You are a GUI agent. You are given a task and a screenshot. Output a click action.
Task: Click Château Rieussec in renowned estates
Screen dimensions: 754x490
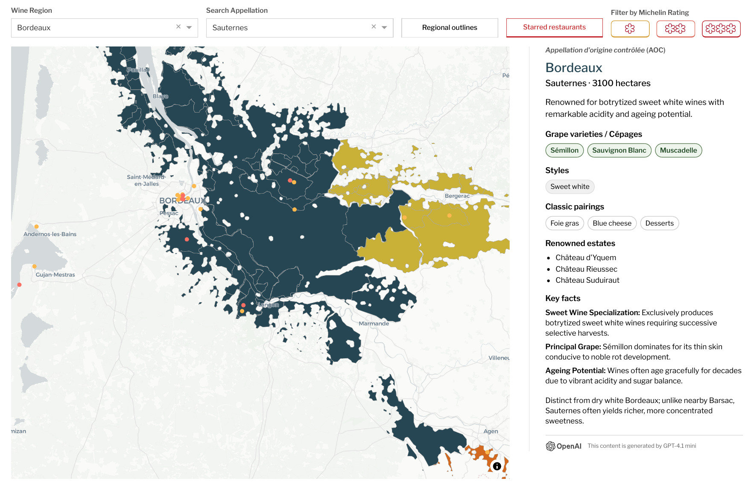pyautogui.click(x=586, y=269)
